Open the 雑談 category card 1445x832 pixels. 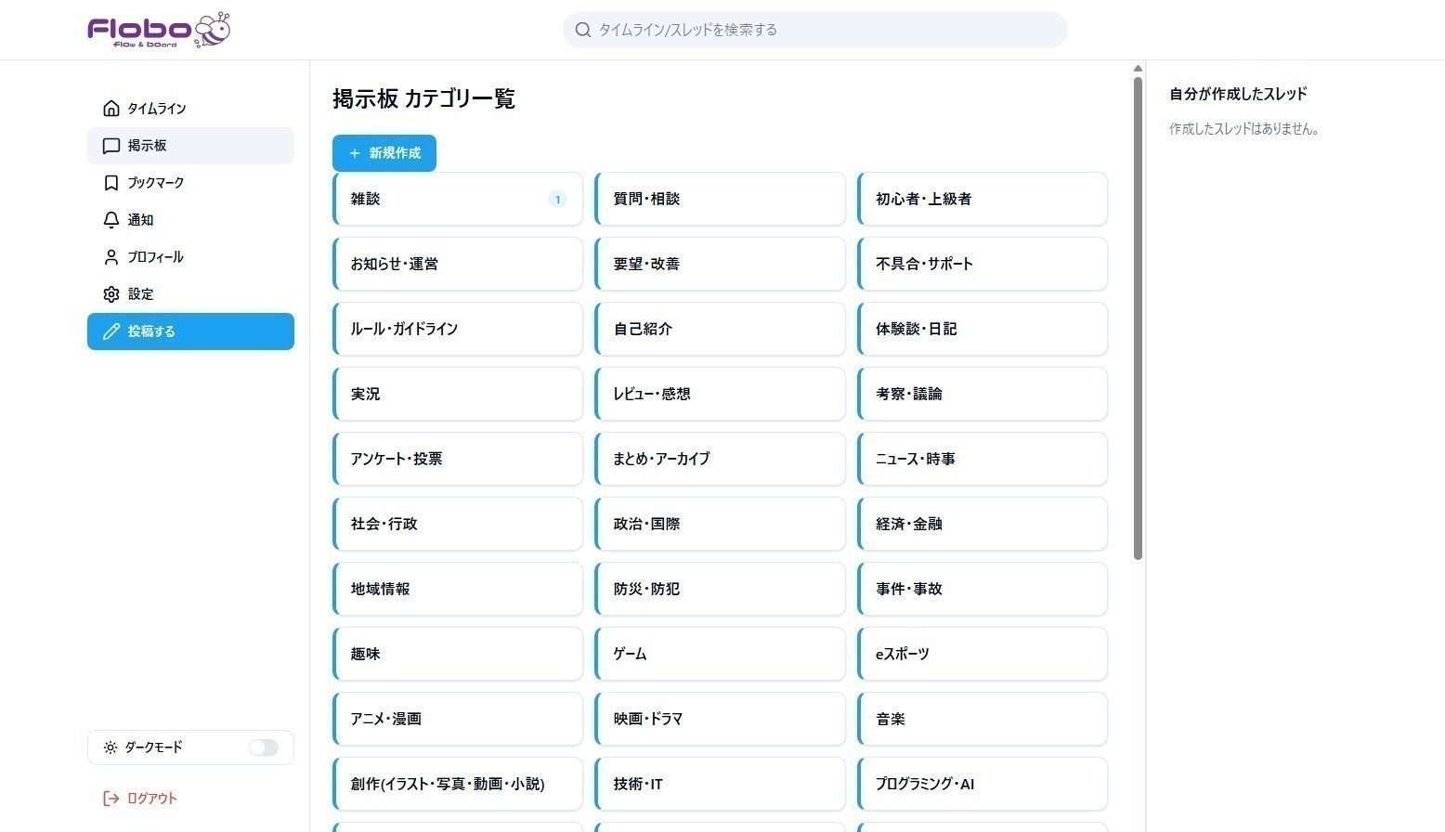456,199
